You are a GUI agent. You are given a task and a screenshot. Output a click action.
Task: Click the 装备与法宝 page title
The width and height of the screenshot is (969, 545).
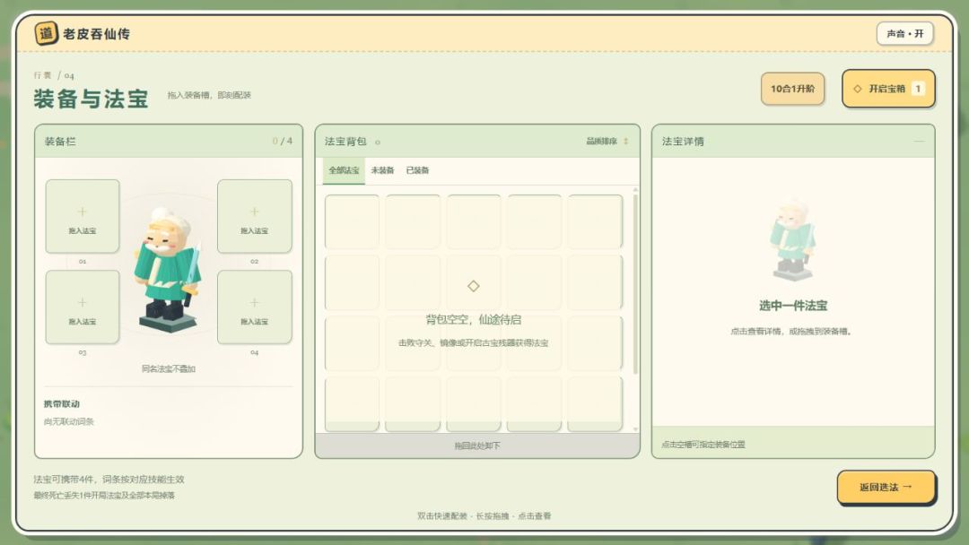pos(91,99)
